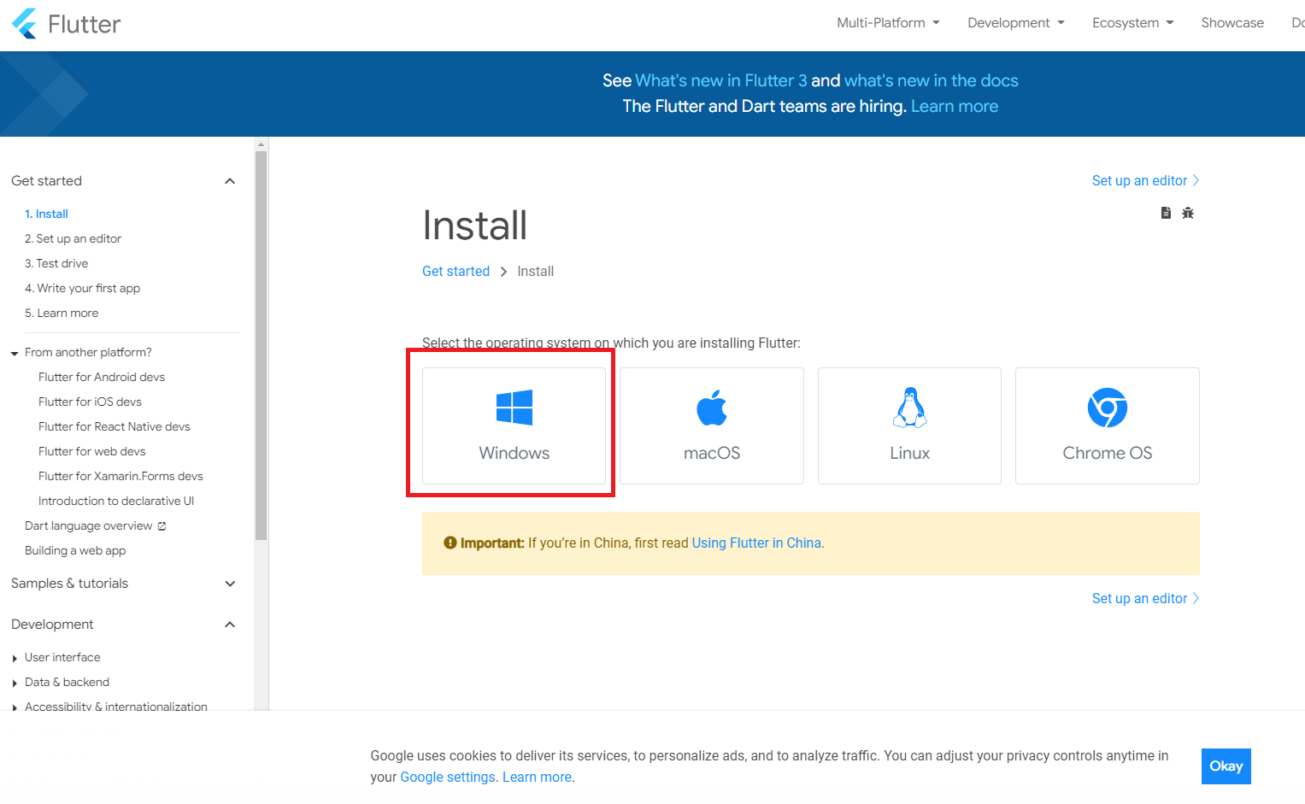Click the sidebar vertical scrollbar
This screenshot has width=1305, height=804.
point(262,346)
